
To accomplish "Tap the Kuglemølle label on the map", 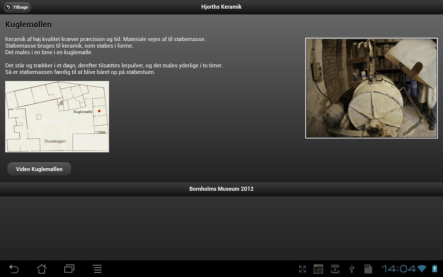I will tap(83, 112).
